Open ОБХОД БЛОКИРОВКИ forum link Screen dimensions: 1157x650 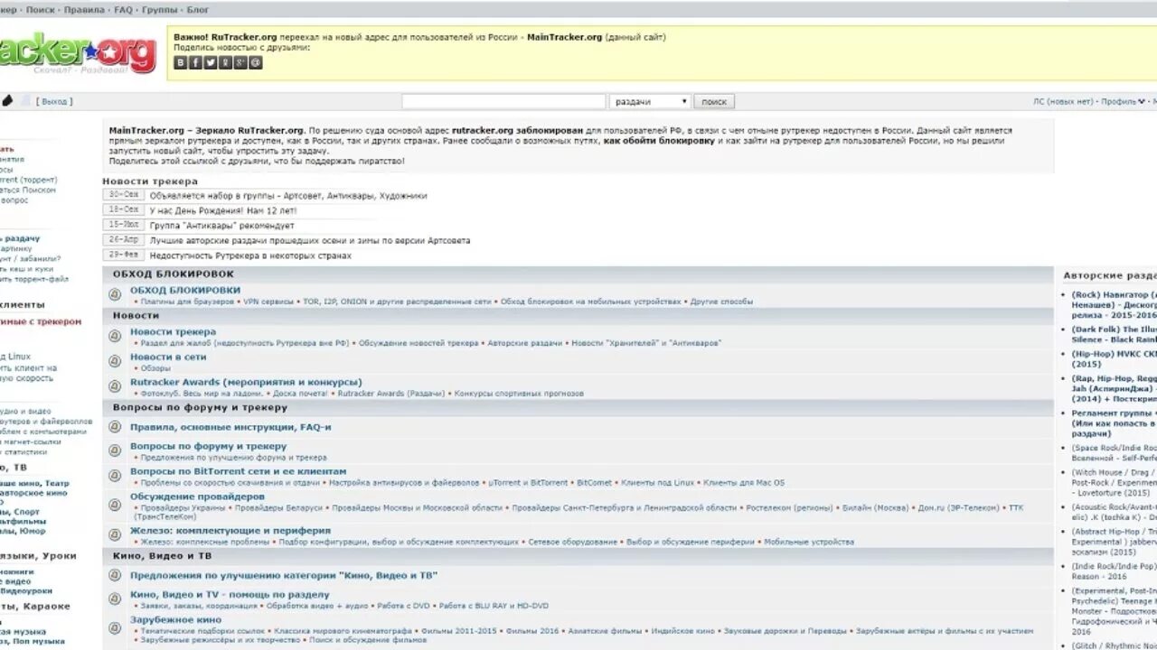tap(185, 290)
